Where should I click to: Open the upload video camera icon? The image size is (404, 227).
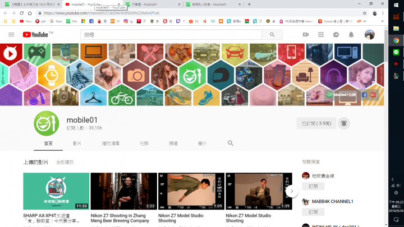pyautogui.click(x=306, y=35)
